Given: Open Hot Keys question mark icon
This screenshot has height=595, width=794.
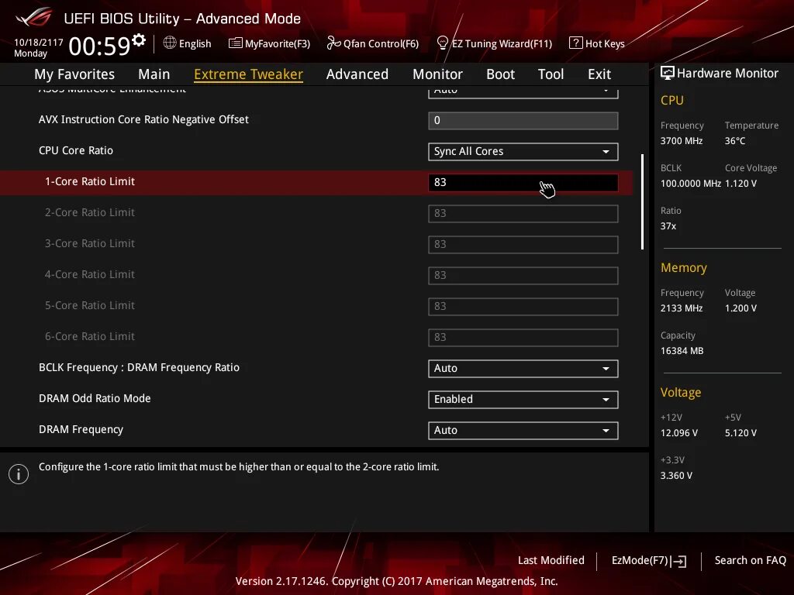Looking at the screenshot, I should click(576, 43).
